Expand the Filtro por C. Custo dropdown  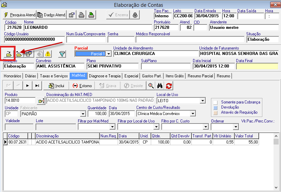point(206,127)
